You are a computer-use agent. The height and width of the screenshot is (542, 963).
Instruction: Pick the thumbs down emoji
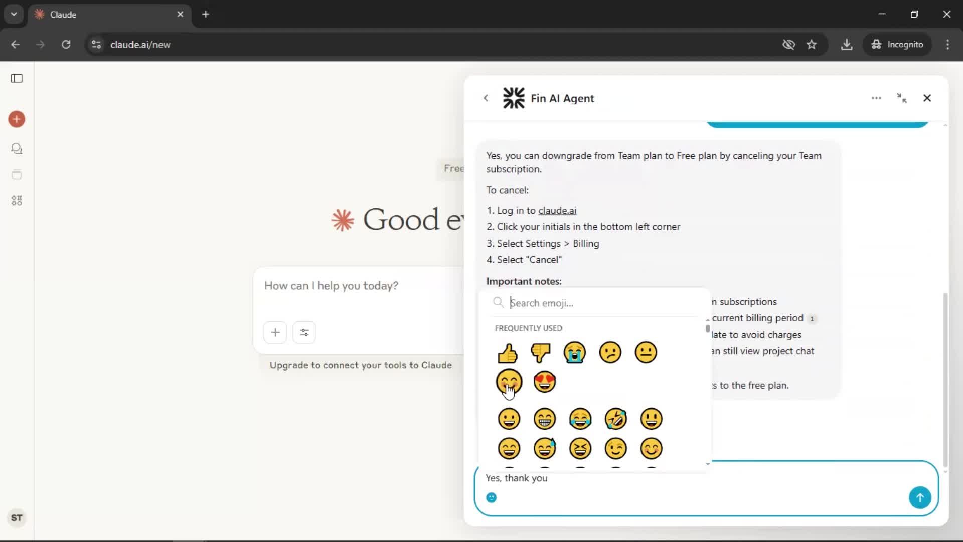pos(541,353)
